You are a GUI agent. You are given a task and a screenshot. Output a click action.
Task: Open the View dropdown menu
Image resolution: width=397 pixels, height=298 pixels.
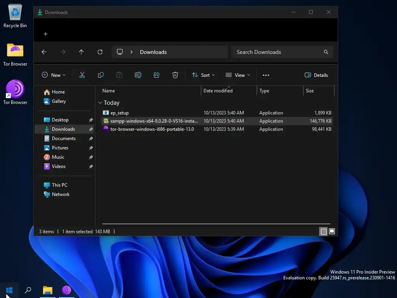(238, 75)
